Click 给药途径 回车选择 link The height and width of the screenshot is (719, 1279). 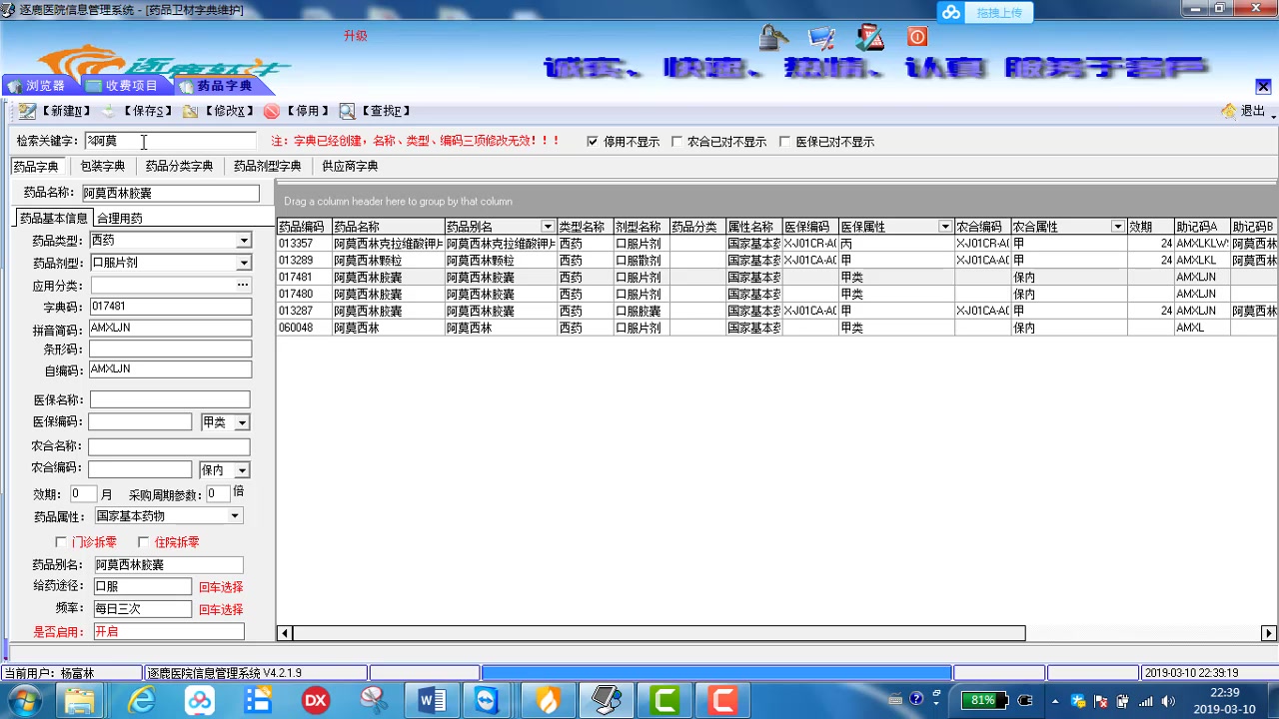click(x=221, y=587)
